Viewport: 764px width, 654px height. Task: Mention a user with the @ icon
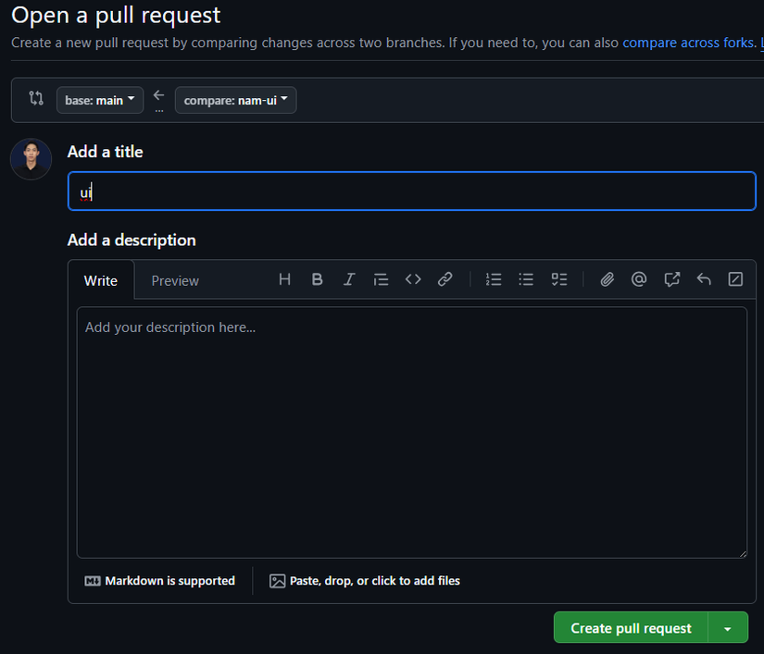point(639,279)
